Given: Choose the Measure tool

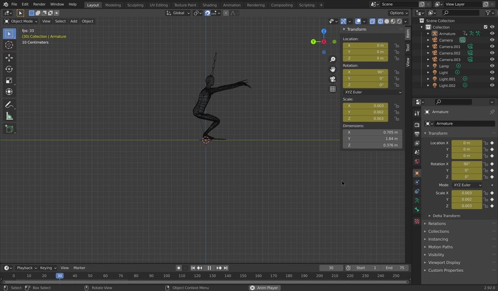Looking at the screenshot, I should [x=9, y=116].
